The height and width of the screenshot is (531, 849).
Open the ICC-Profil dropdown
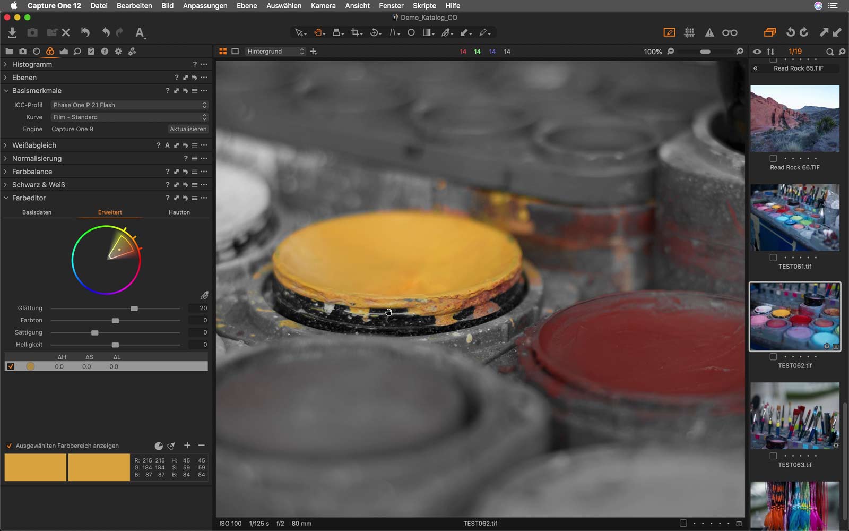[129, 105]
